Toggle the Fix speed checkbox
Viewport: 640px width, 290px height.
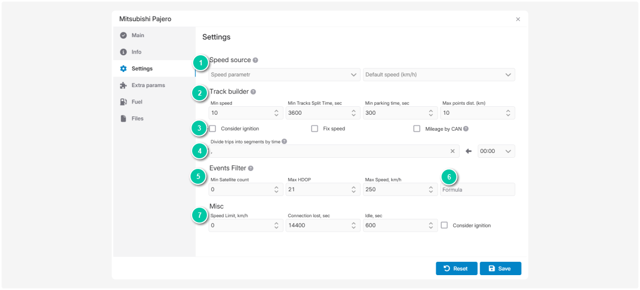point(315,129)
